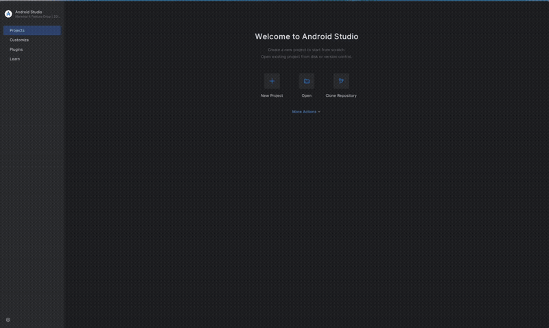Click the Clone Repository branch icon
This screenshot has height=328, width=549.
(x=341, y=81)
